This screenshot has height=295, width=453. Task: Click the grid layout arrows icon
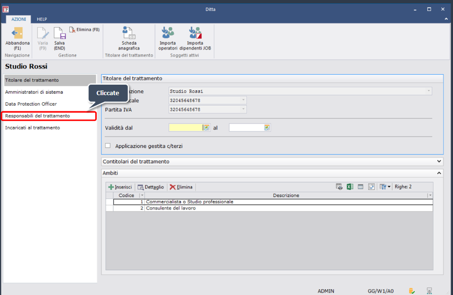[x=371, y=187]
